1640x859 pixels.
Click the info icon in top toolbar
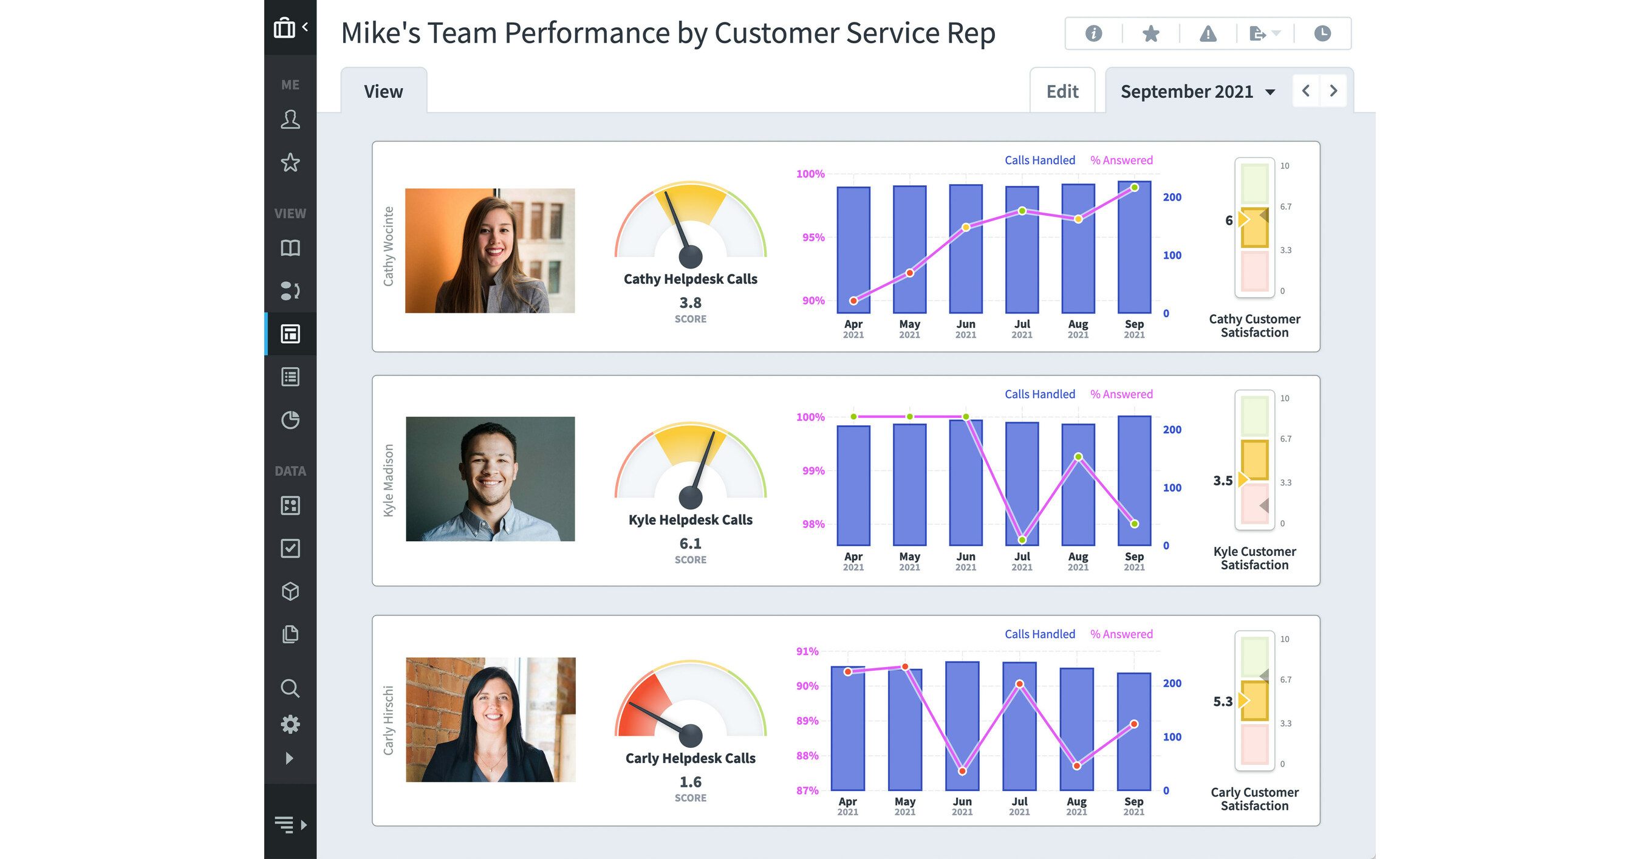(x=1094, y=35)
